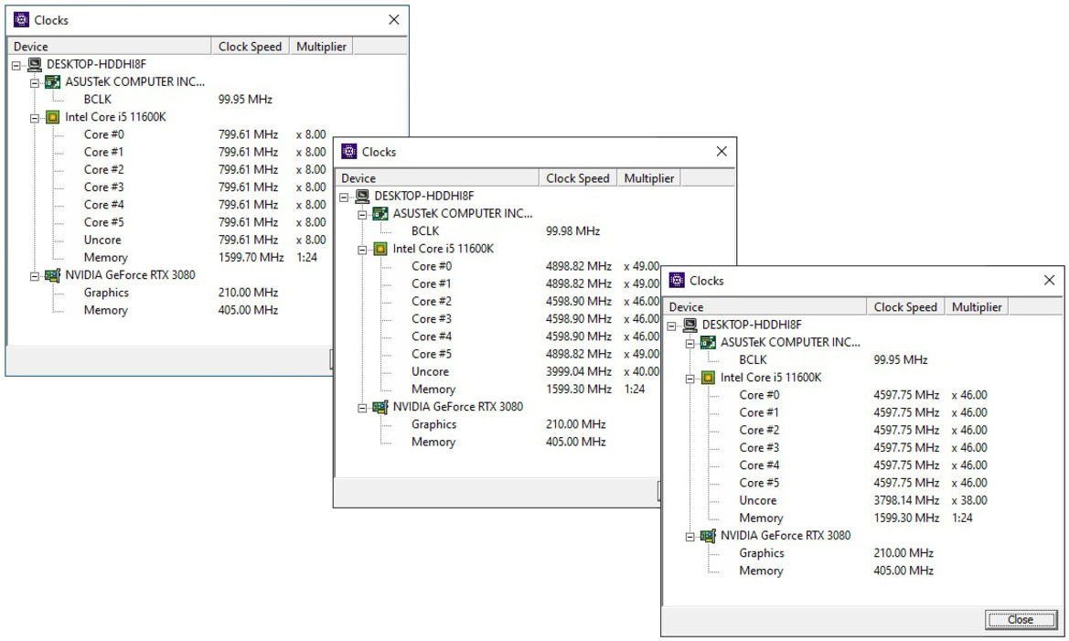Click the Intel CPU icon in the front-right window

click(709, 378)
